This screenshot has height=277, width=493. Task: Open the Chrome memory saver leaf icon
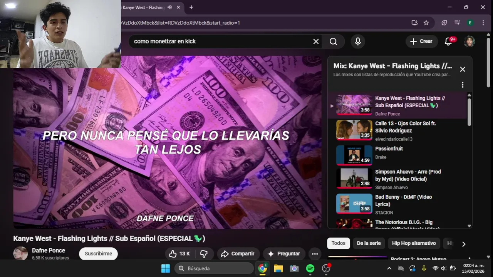click(444, 23)
